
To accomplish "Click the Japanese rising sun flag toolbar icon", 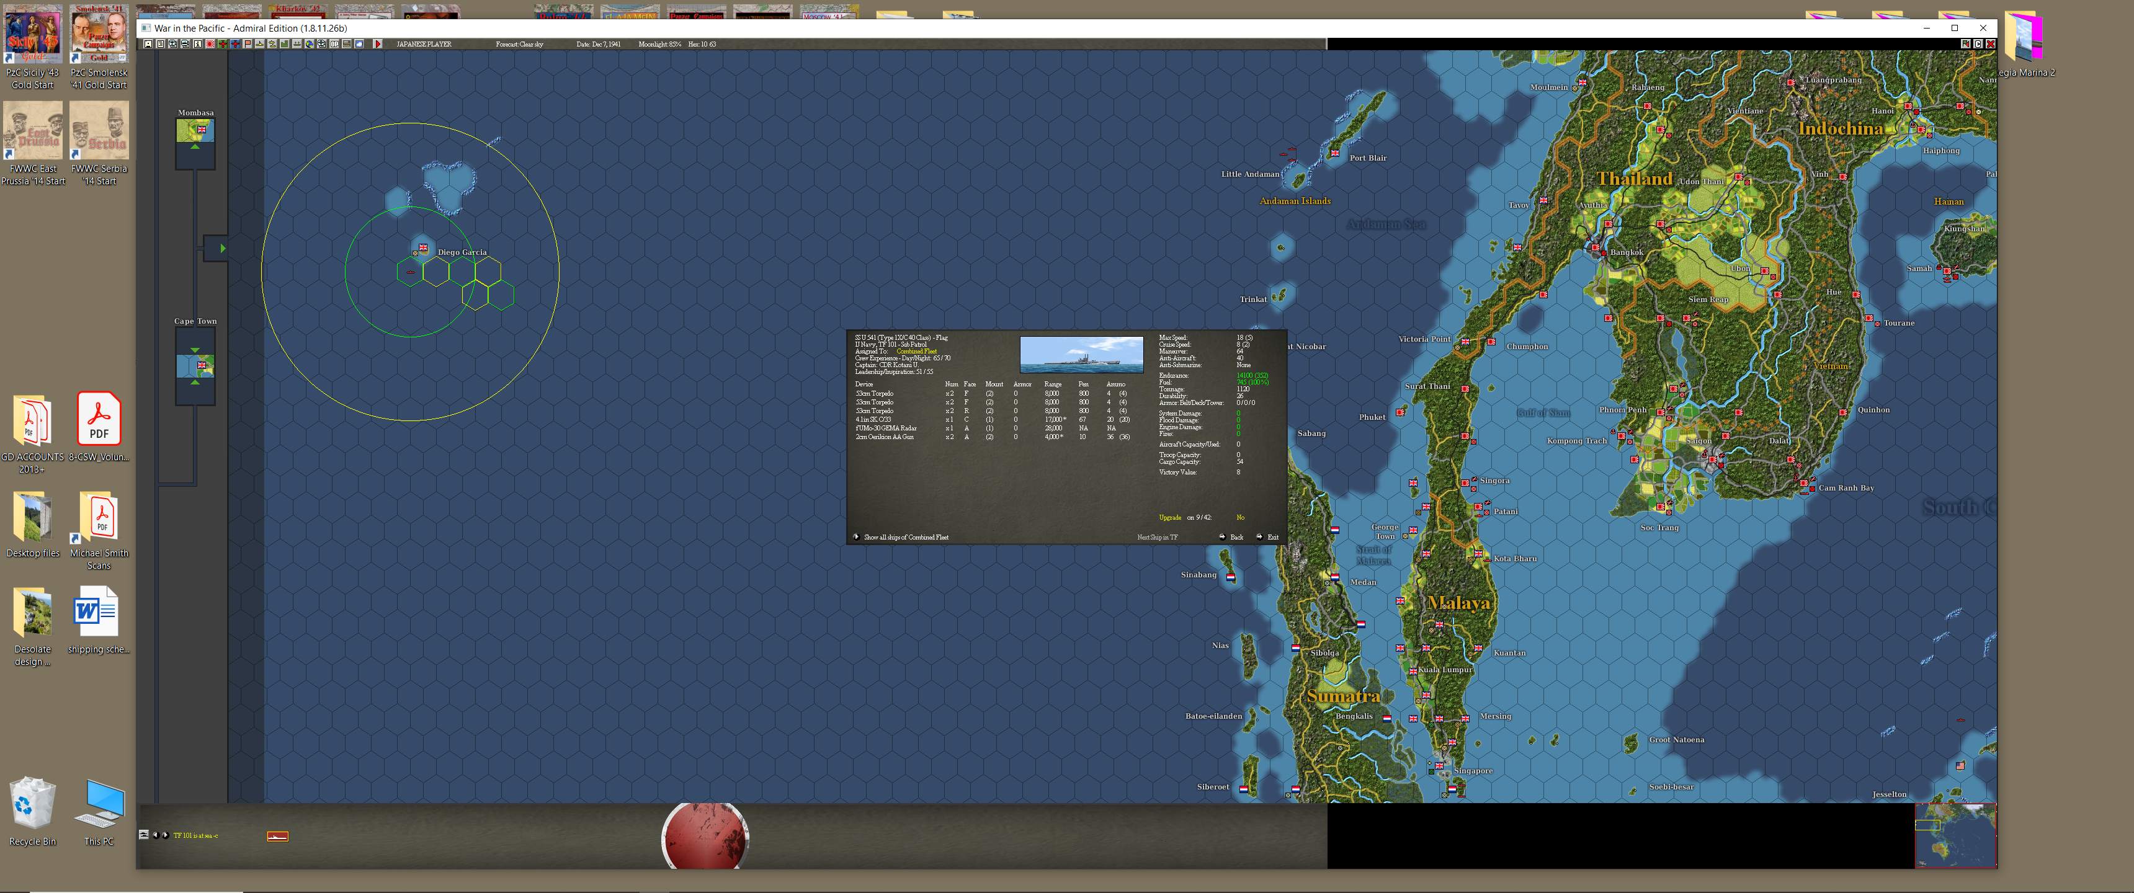I will [210, 44].
